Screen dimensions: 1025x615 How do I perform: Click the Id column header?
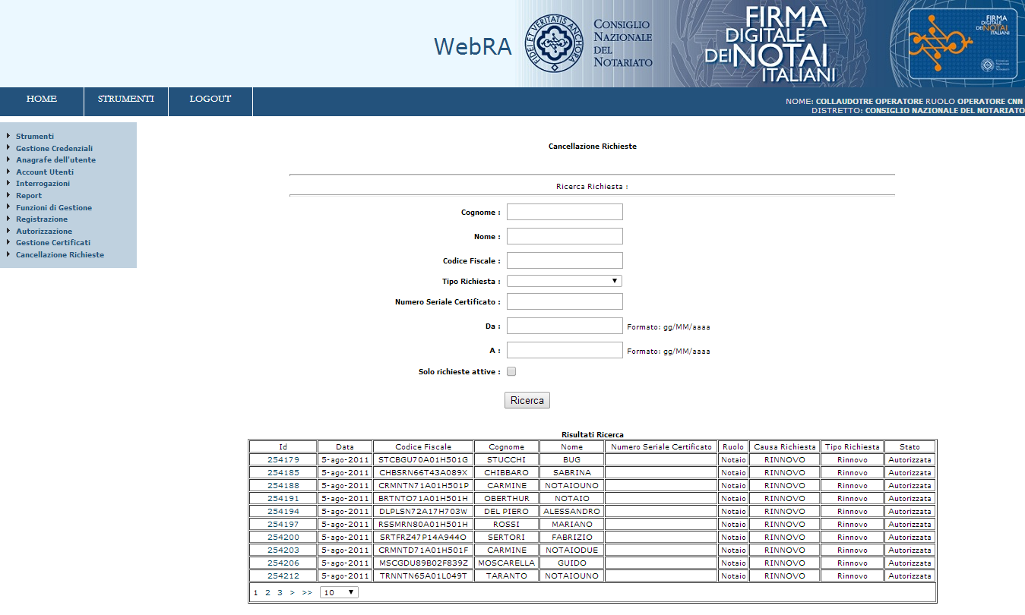(283, 446)
